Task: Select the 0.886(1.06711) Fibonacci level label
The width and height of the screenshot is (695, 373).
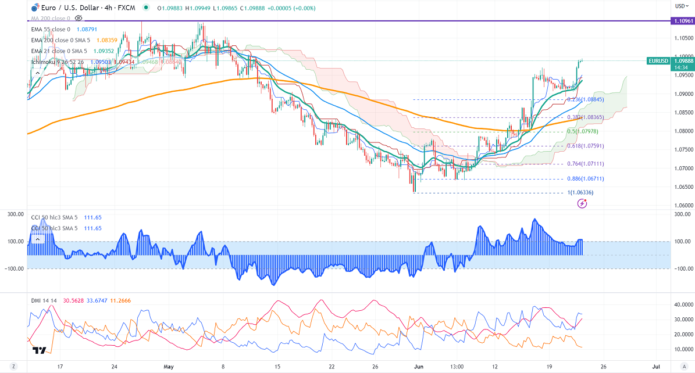Action: [585, 178]
